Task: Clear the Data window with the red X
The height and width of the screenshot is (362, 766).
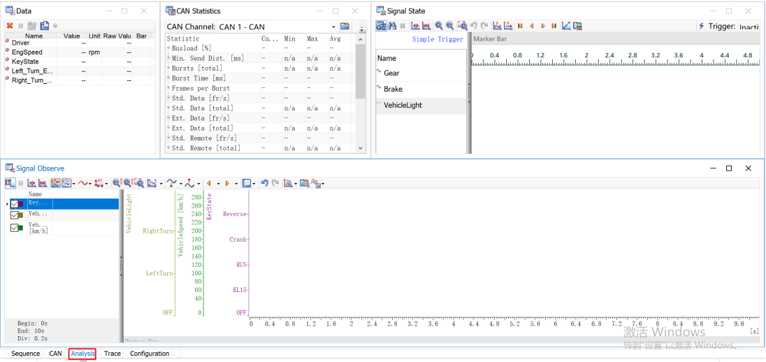Action: click(x=9, y=26)
